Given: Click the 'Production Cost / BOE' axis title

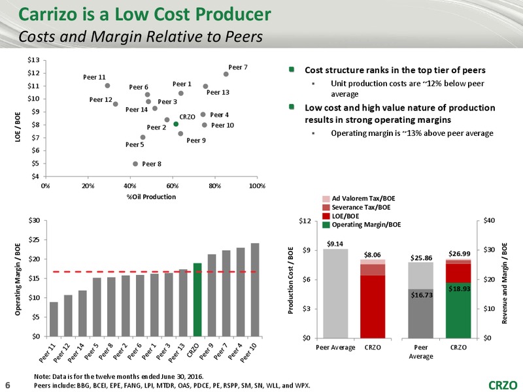Looking at the screenshot, I should [x=290, y=280].
